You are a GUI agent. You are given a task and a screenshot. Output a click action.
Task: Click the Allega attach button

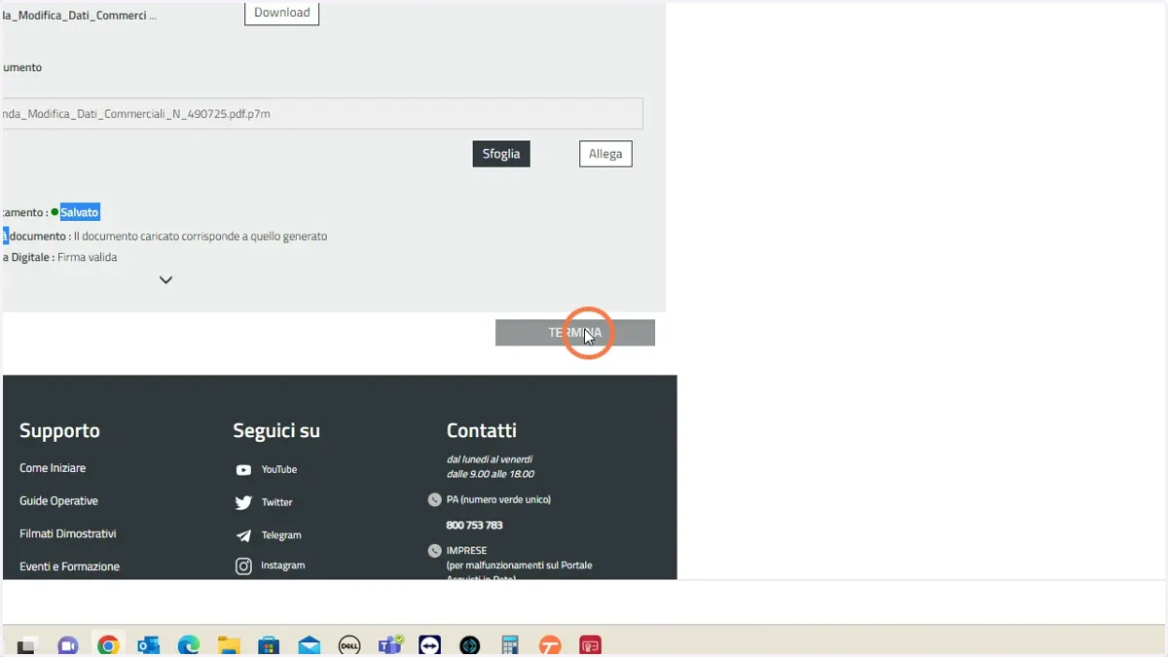pos(605,154)
